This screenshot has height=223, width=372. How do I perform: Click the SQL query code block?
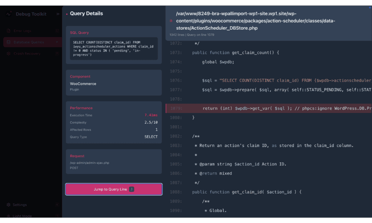tap(114, 48)
